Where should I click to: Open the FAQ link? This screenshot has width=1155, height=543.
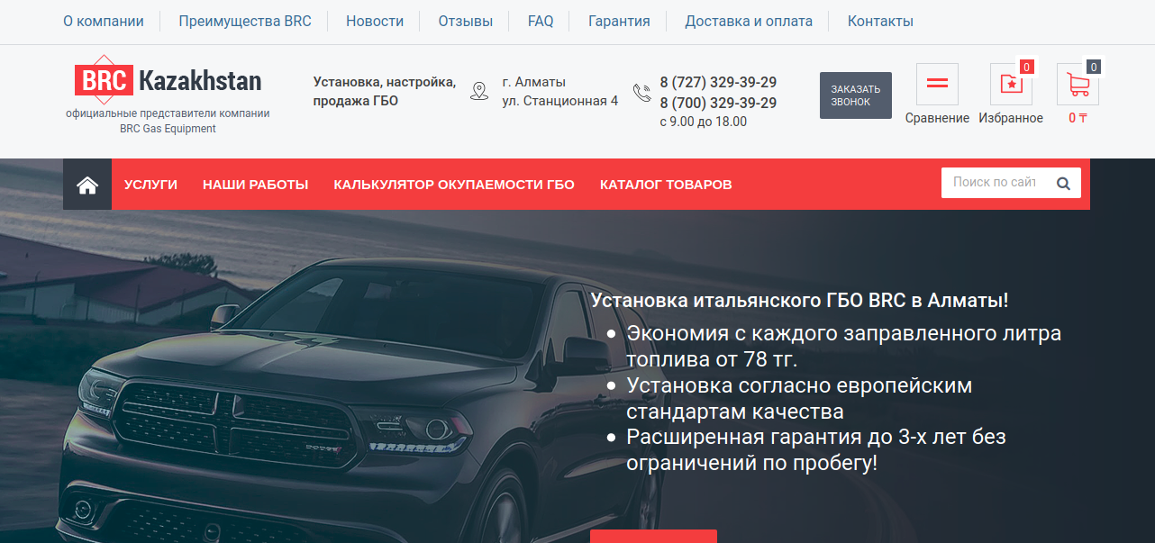point(541,21)
